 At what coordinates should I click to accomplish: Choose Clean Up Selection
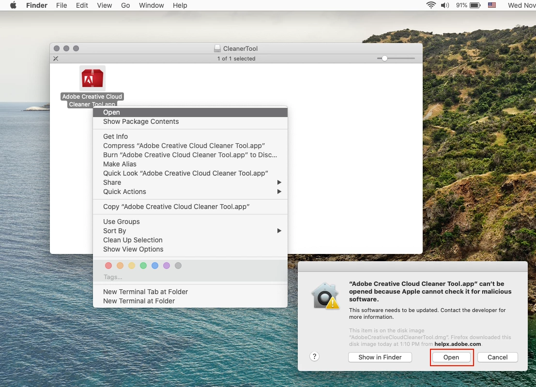(190, 240)
